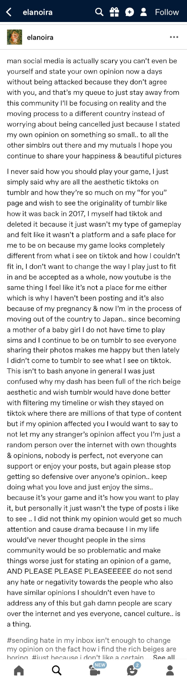
Task: Open activity tab with 2 notifications
Action: tap(133, 670)
